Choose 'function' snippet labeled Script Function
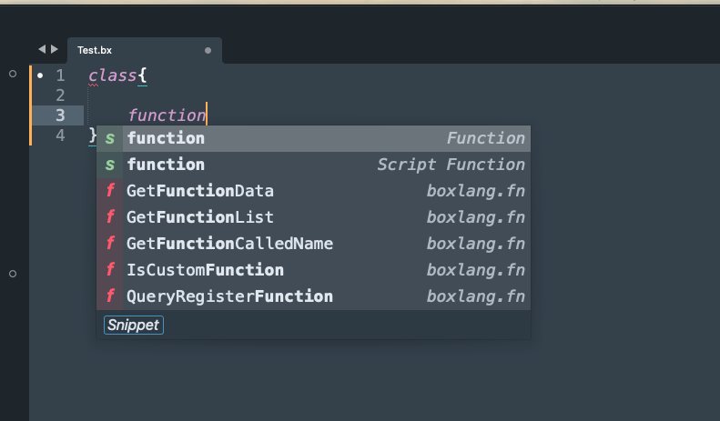This screenshot has width=720, height=421. point(313,165)
